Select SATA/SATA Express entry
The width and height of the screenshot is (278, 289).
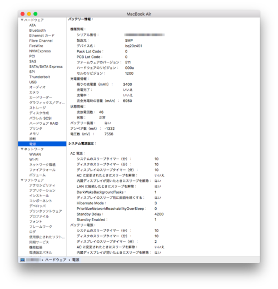coord(46,66)
